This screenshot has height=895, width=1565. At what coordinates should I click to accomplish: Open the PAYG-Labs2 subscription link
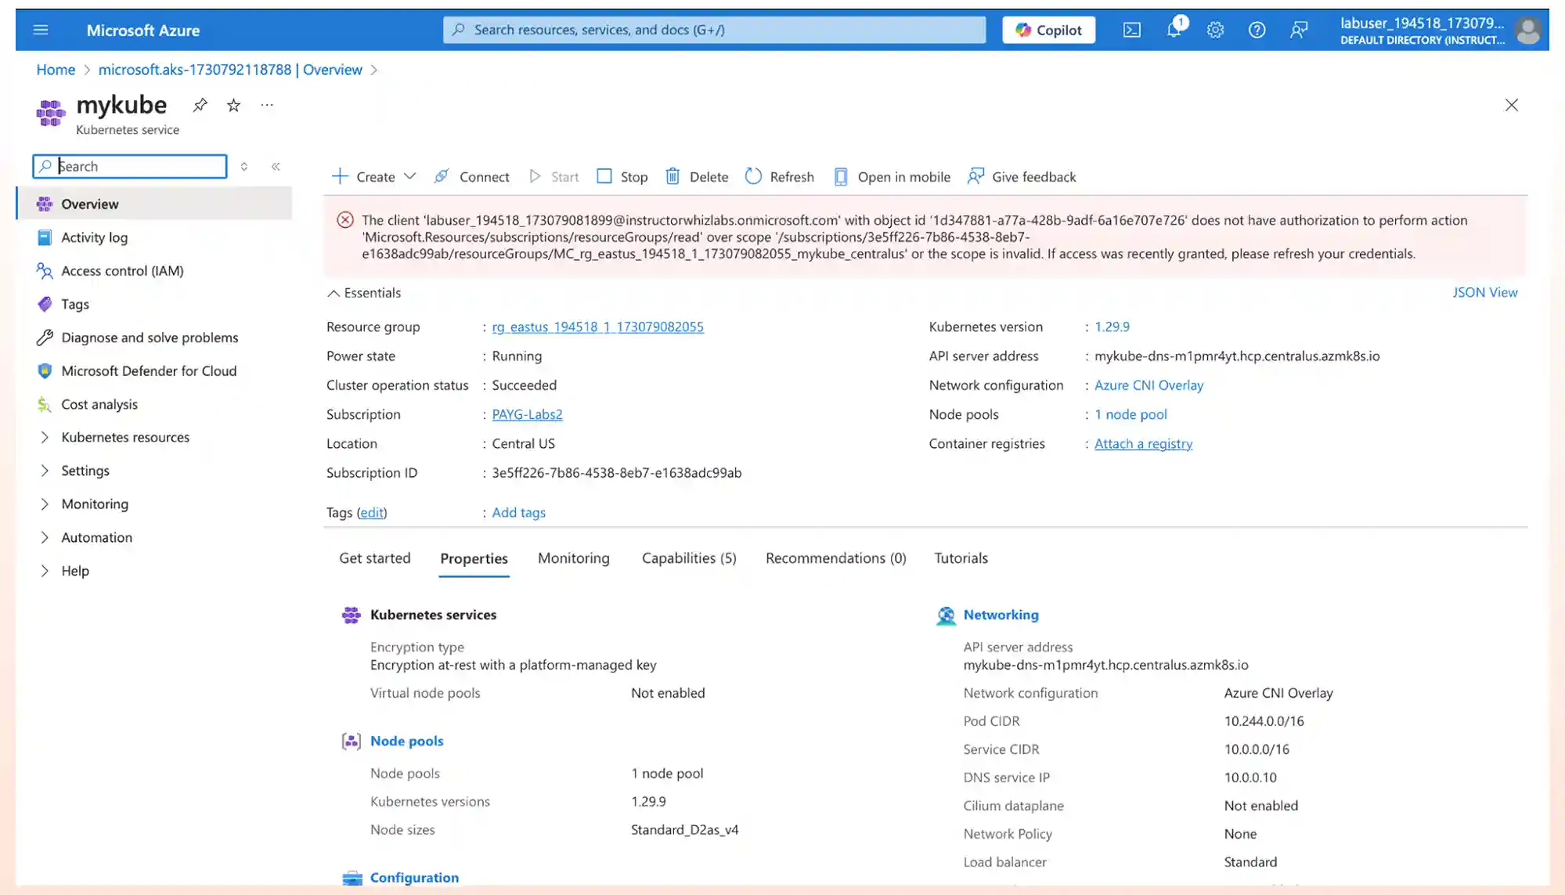click(527, 414)
